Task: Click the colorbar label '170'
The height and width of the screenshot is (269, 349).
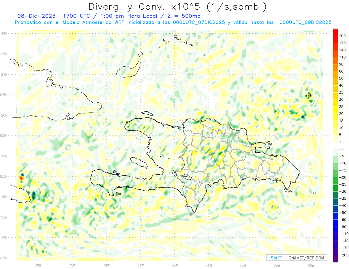Action: [343, 43]
